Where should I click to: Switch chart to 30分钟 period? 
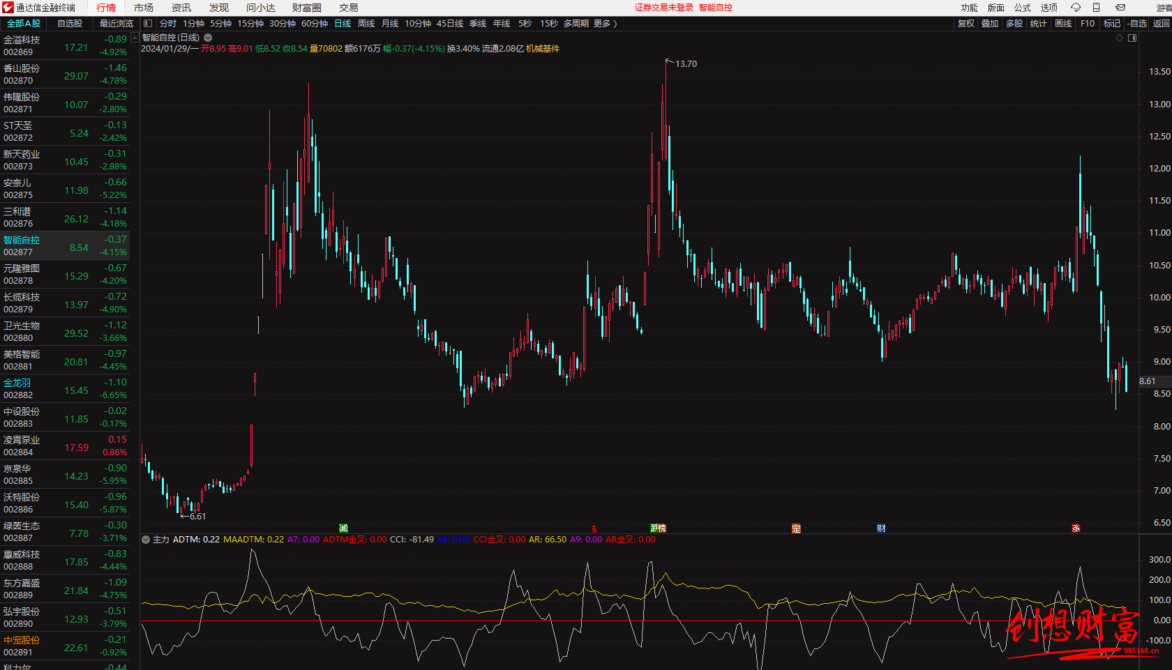(283, 24)
